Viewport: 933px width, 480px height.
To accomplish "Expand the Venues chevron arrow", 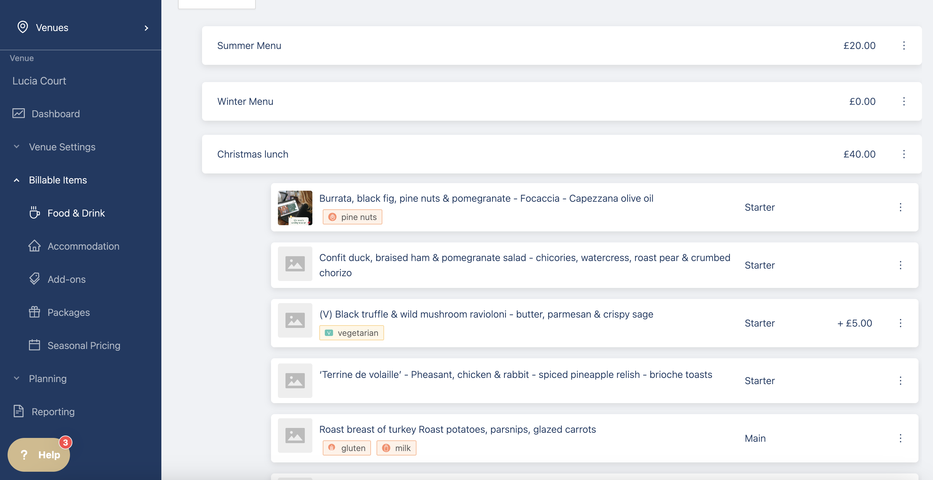I will click(146, 28).
